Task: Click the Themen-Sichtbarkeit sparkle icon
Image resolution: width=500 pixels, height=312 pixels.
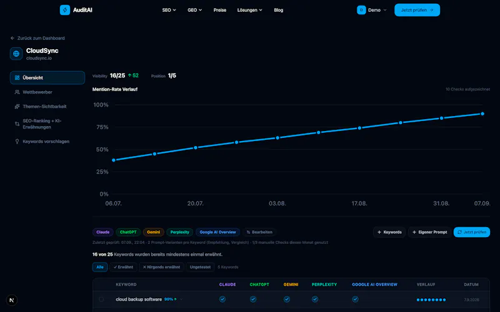Action: (17, 106)
